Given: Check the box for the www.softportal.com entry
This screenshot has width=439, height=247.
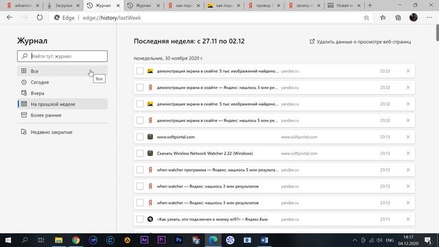Looking at the screenshot, I should [x=140, y=137].
